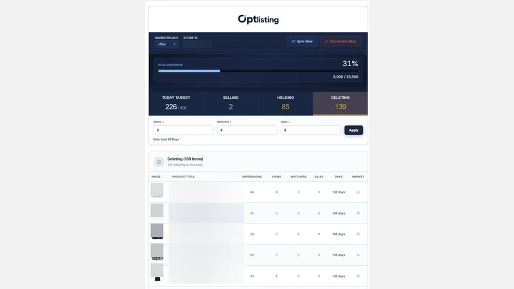Open product thumbnail in 107-impressions row
Viewport: 514px width, 289px height.
157,252
